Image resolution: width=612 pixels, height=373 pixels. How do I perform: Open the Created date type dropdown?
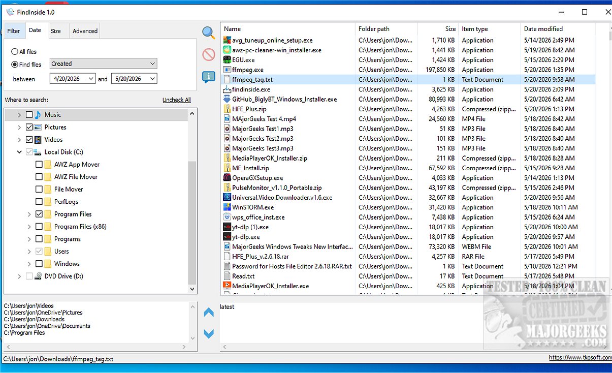pos(104,64)
